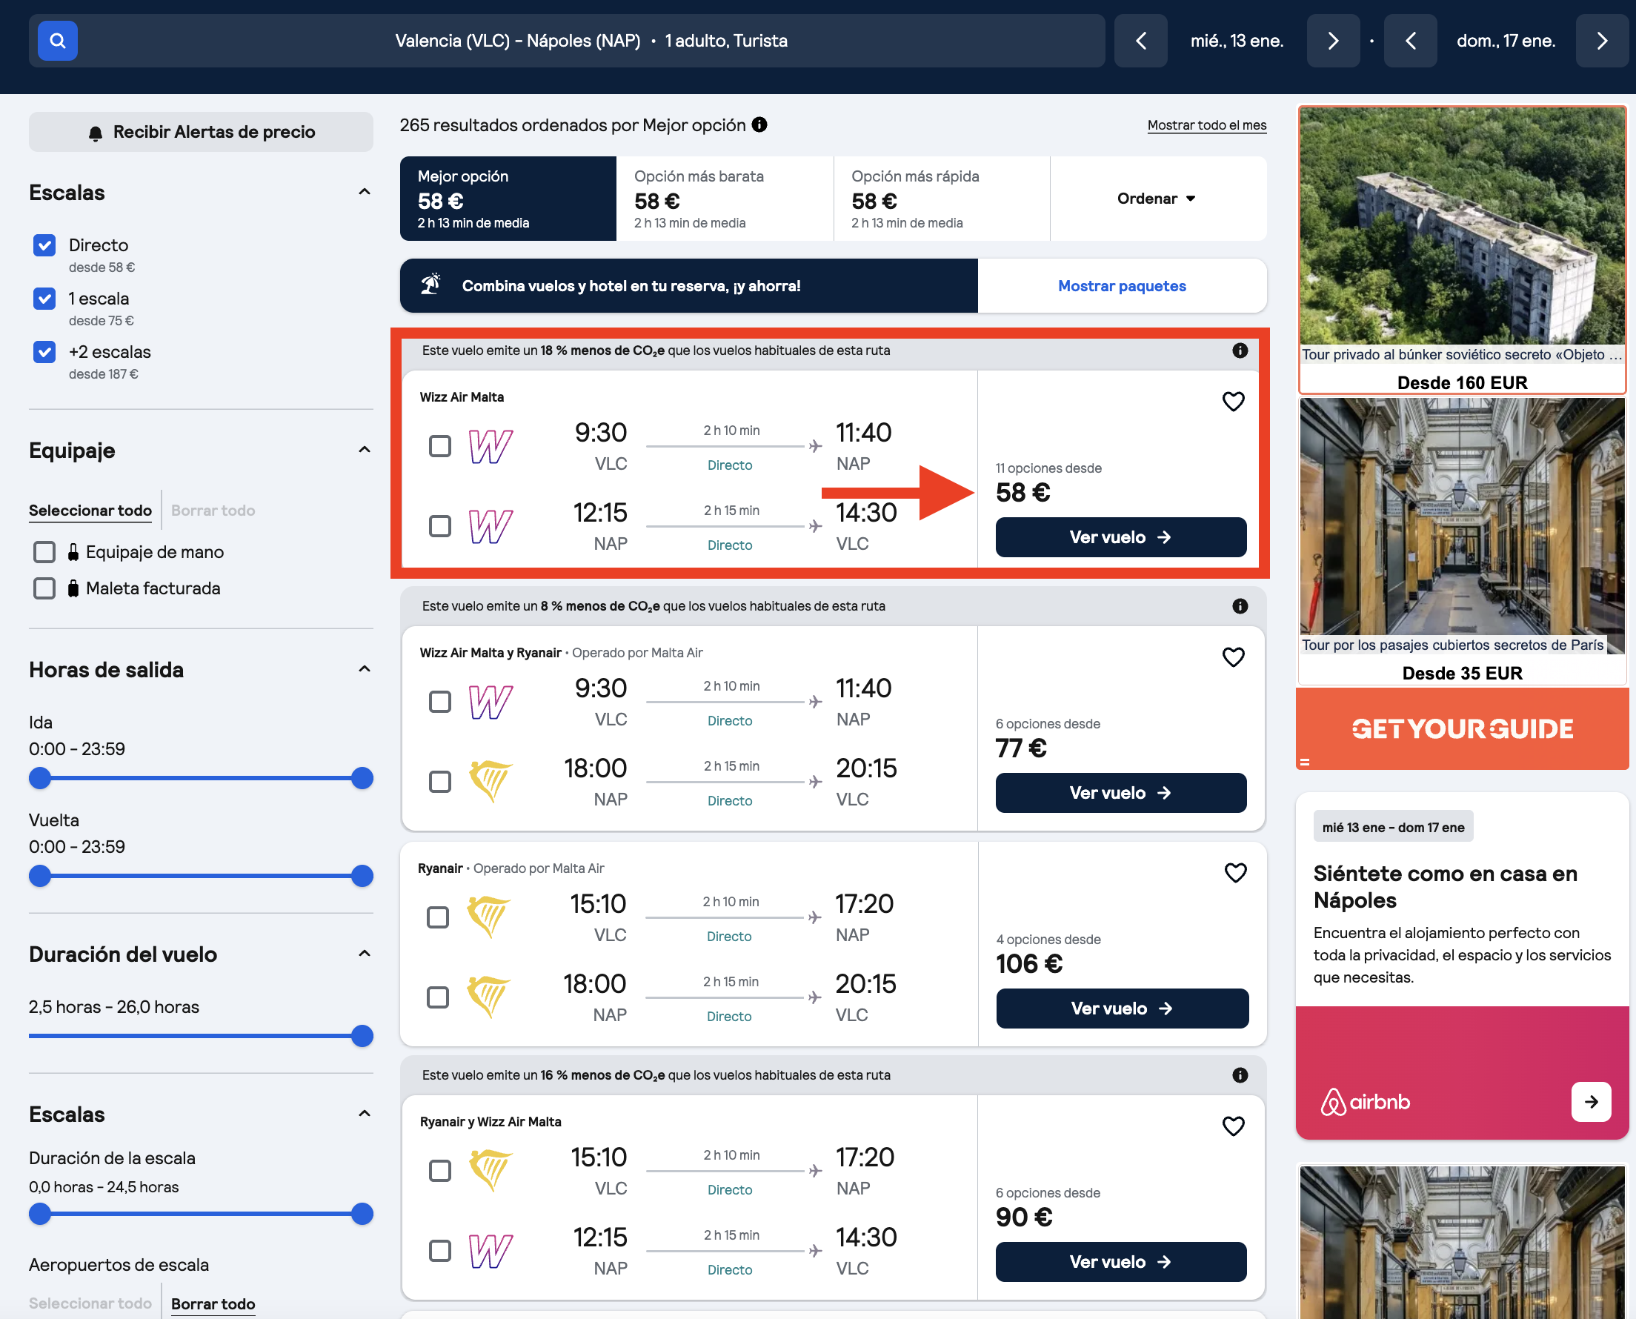Click the Duración del vuelo slider handle
The height and width of the screenshot is (1319, 1636).
coord(362,1037)
